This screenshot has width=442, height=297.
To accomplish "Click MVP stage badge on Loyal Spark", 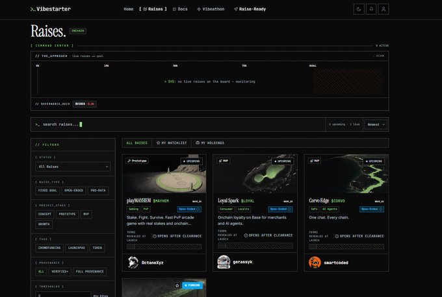I will pyautogui.click(x=224, y=161).
